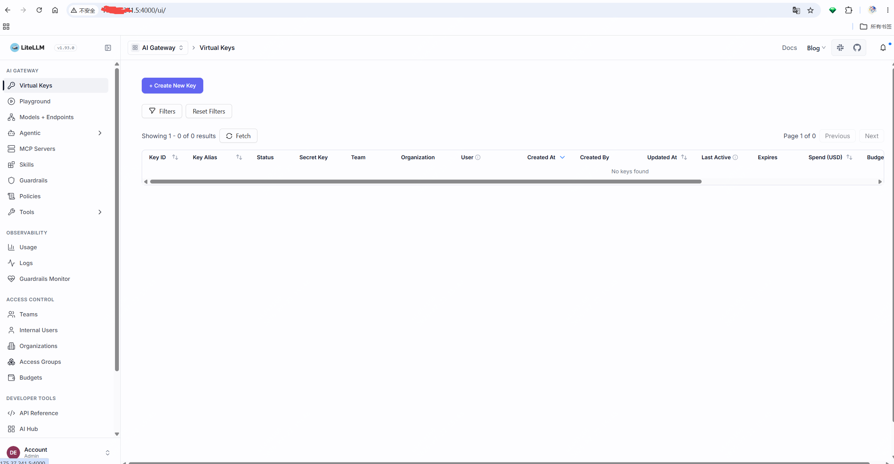Screen dimensions: 894x464
Task: Open Skills in the sidebar
Action: 56,165
